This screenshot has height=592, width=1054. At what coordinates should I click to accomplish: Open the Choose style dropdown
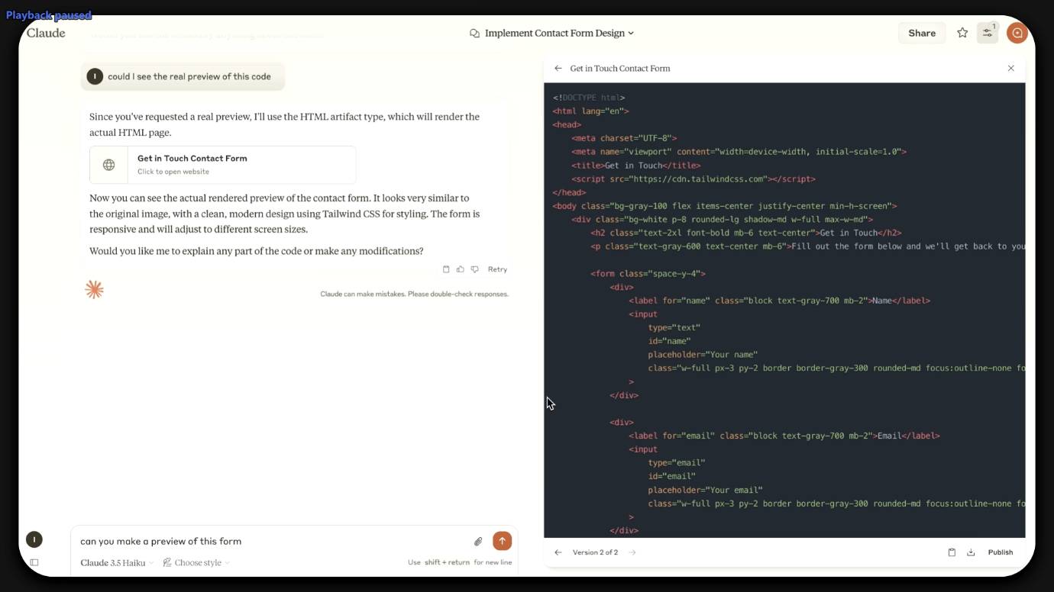[196, 563]
